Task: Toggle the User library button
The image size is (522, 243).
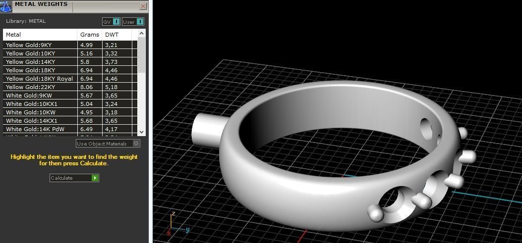Action: pyautogui.click(x=133, y=22)
